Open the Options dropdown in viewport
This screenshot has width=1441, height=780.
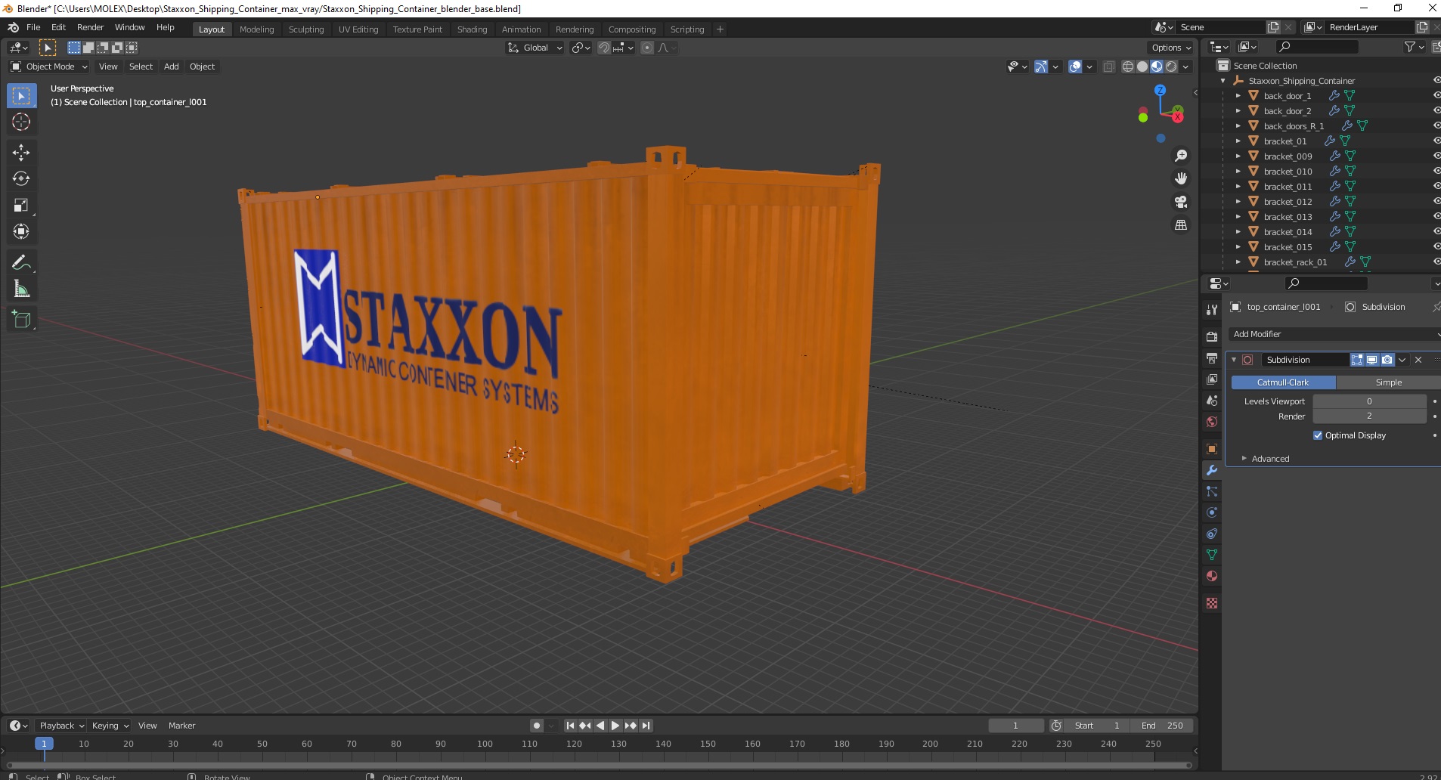[x=1171, y=48]
